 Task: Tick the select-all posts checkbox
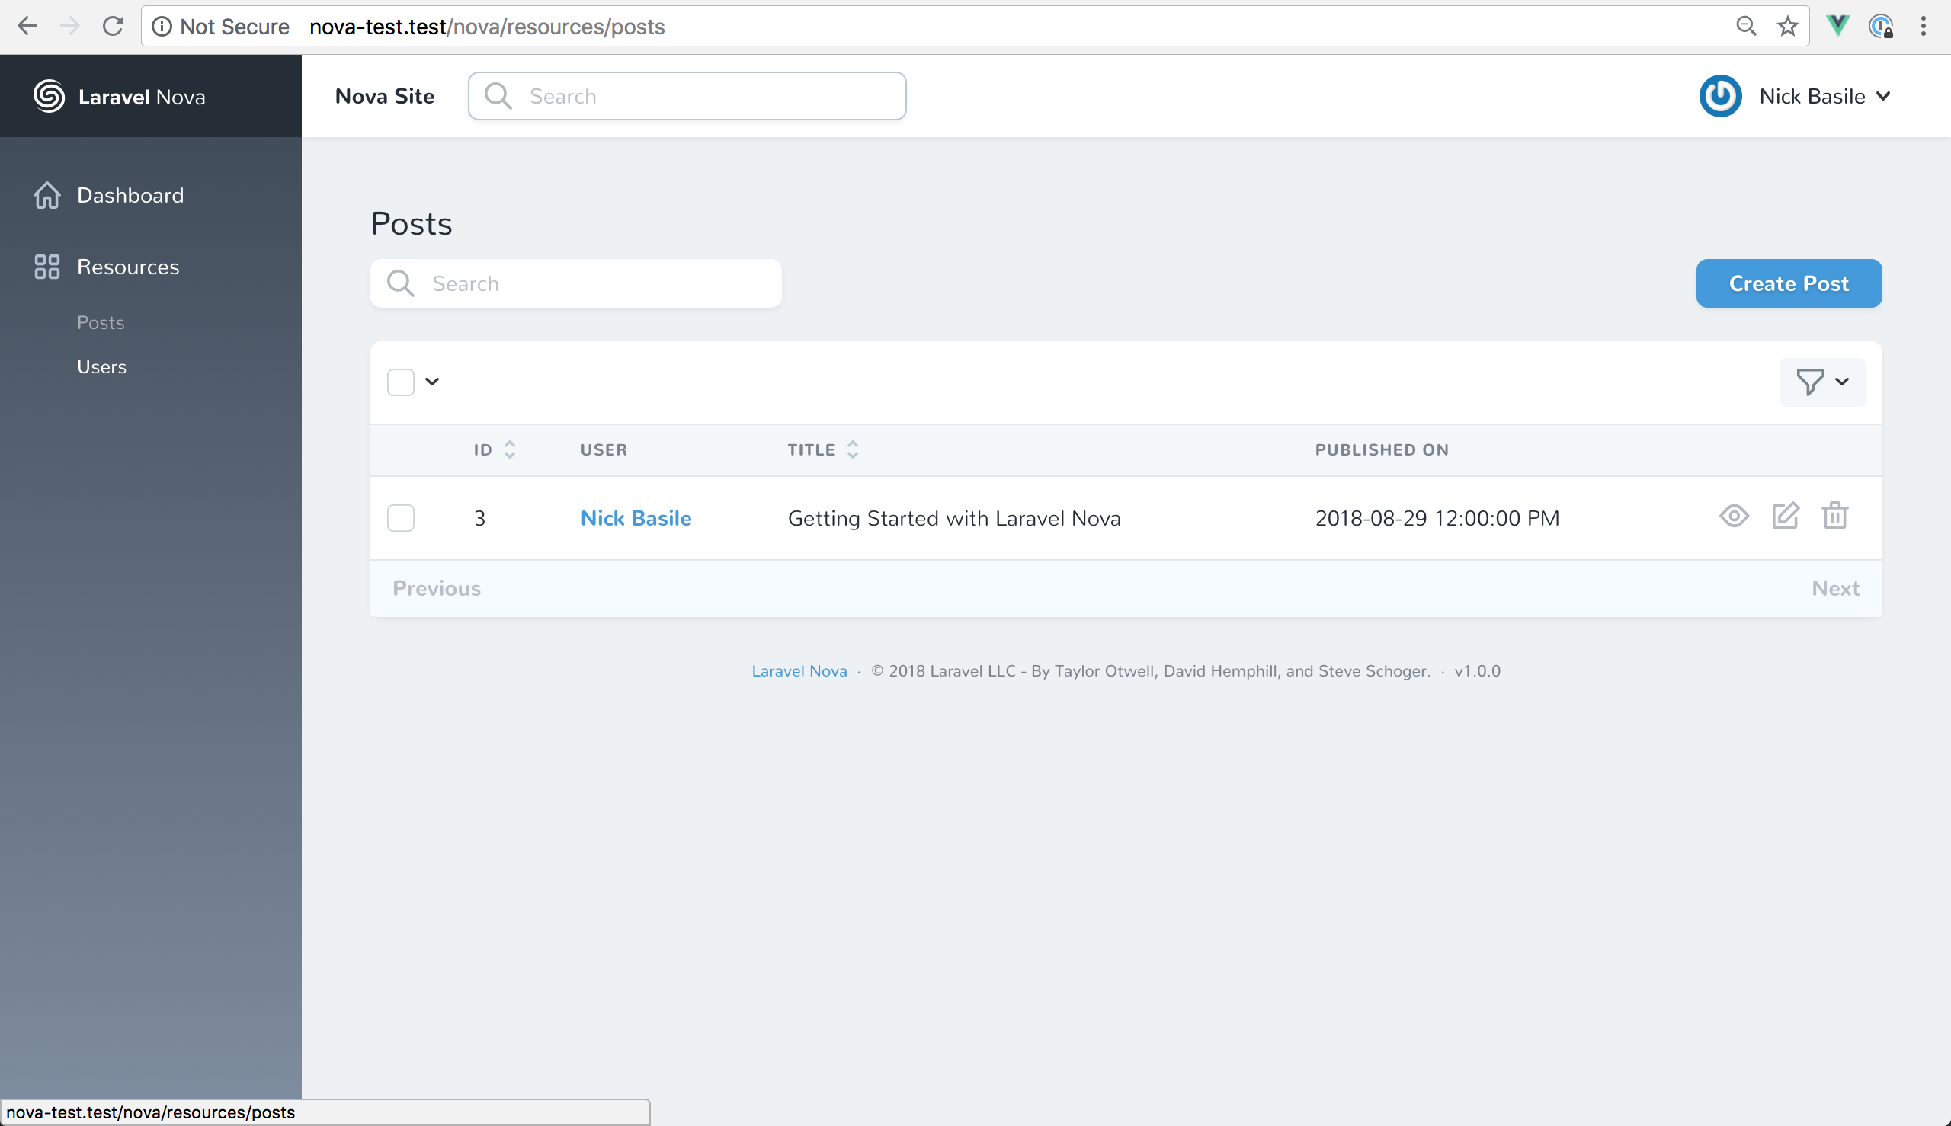pos(401,382)
